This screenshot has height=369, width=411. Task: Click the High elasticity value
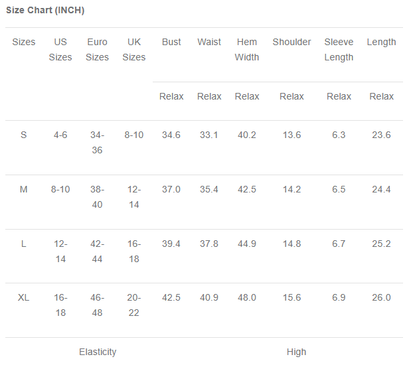click(x=297, y=352)
